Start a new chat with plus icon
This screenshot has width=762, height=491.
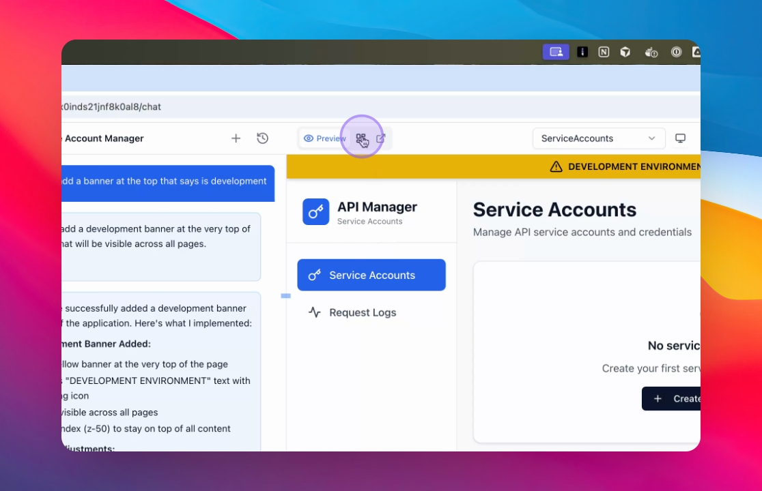[x=236, y=138]
